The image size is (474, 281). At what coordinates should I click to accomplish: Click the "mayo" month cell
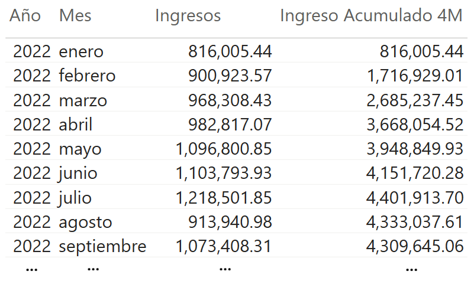pyautogui.click(x=80, y=149)
